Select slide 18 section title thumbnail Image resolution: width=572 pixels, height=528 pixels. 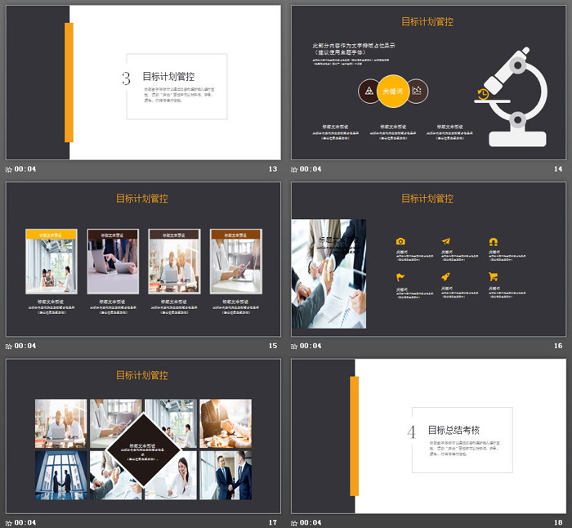(x=428, y=436)
